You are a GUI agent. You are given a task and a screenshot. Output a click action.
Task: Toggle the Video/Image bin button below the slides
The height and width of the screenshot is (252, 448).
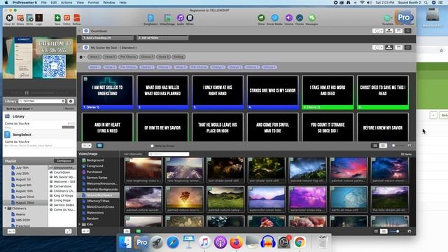click(x=99, y=146)
